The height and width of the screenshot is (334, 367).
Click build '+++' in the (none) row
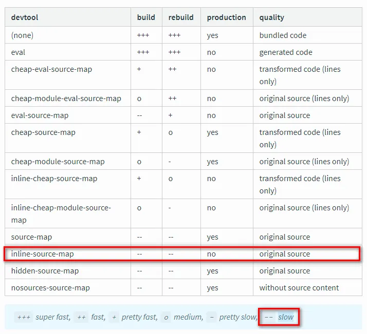pyautogui.click(x=143, y=35)
